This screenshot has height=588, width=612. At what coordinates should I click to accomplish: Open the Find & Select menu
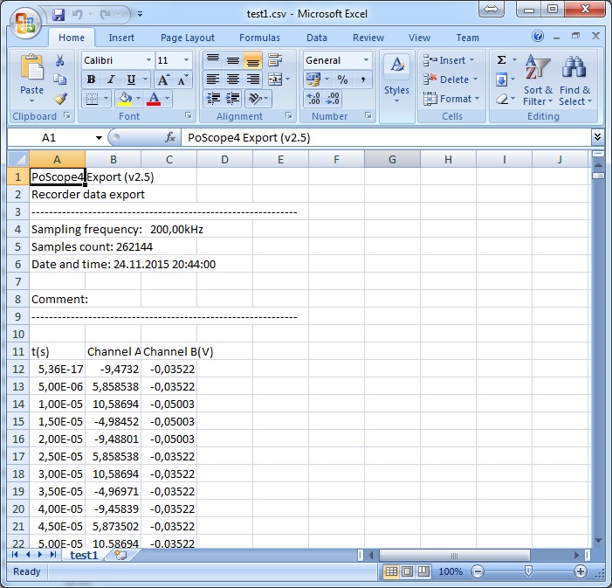(575, 80)
